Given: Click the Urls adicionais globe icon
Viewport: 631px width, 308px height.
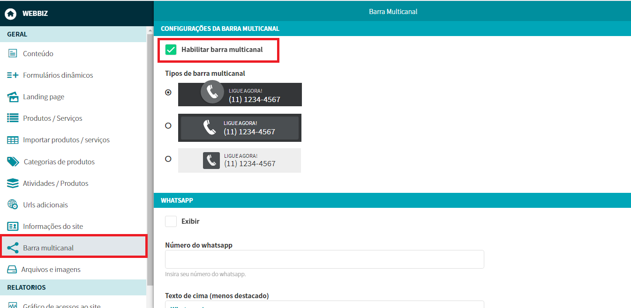Looking at the screenshot, I should [x=13, y=205].
